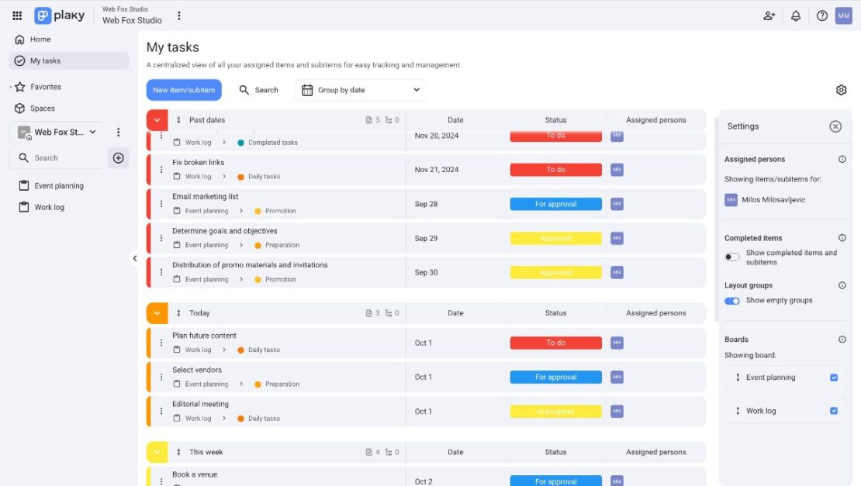Click the In progress status of Editorial meeting
Screen dimensions: 861x486
555,411
